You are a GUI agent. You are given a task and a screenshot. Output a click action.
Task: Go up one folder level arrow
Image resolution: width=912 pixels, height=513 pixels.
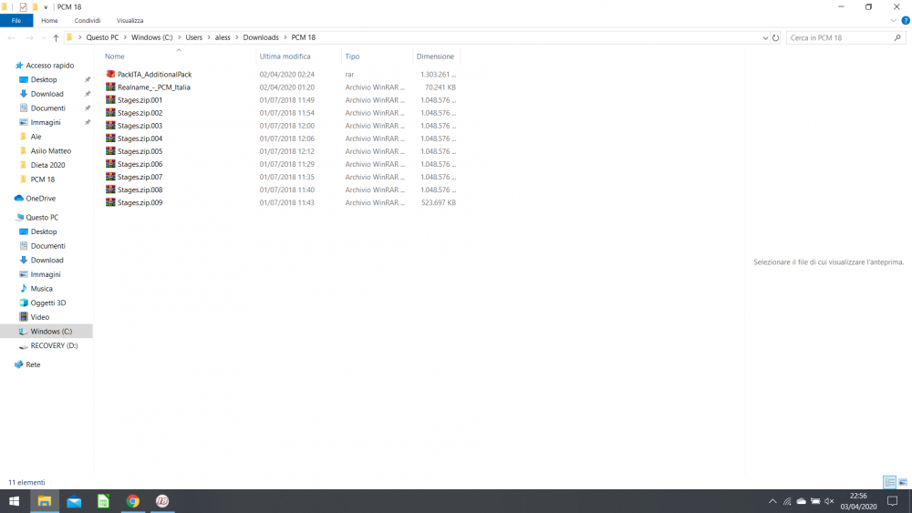[56, 37]
